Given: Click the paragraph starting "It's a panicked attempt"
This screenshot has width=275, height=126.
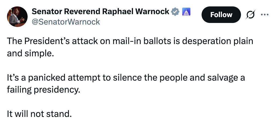Looking at the screenshot, I should (126, 78).
